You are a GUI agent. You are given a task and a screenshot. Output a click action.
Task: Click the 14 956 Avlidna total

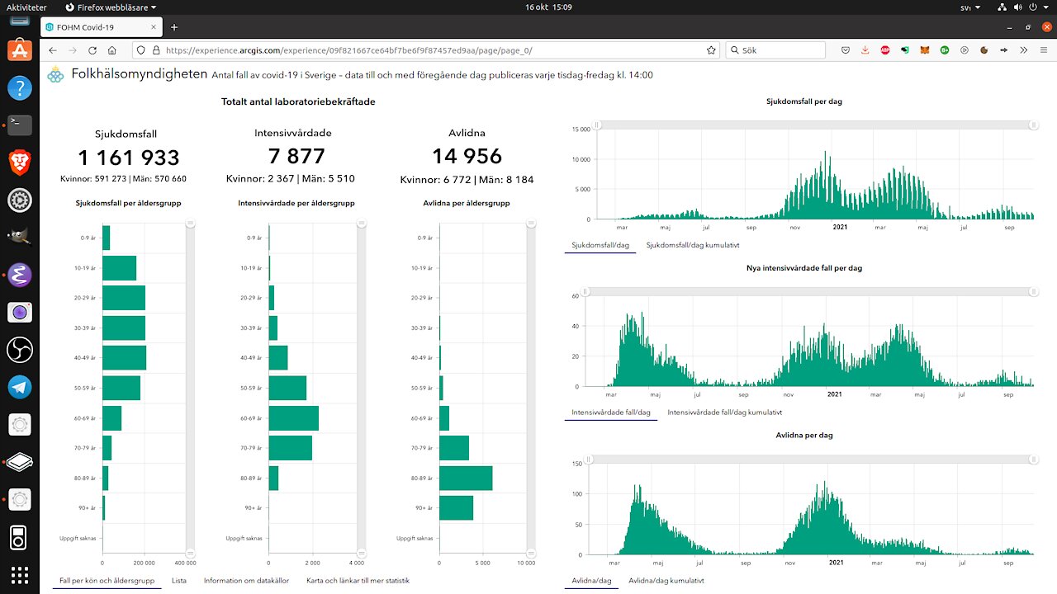467,156
